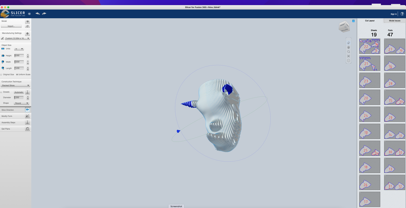Select the sheet thumbnail with part 26
The height and width of the screenshot is (208, 406).
370,182
